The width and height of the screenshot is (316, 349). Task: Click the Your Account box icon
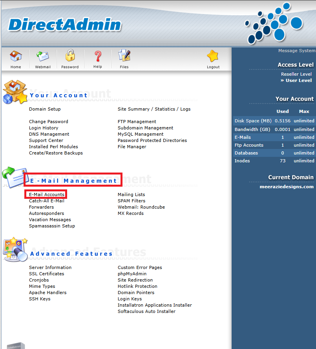point(15,92)
